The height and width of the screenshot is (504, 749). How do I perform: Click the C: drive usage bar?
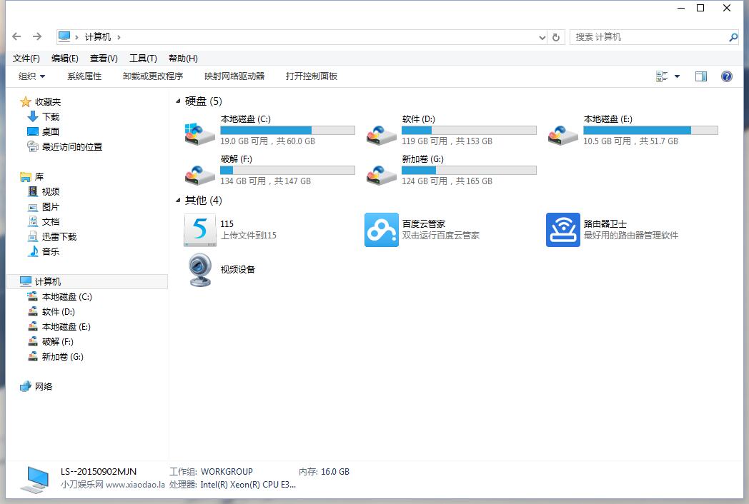pos(287,131)
